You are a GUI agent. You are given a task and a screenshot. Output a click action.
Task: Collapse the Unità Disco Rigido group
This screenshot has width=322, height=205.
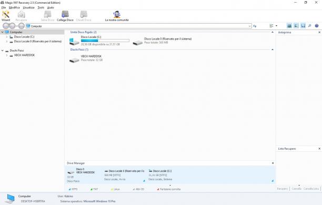(273, 32)
